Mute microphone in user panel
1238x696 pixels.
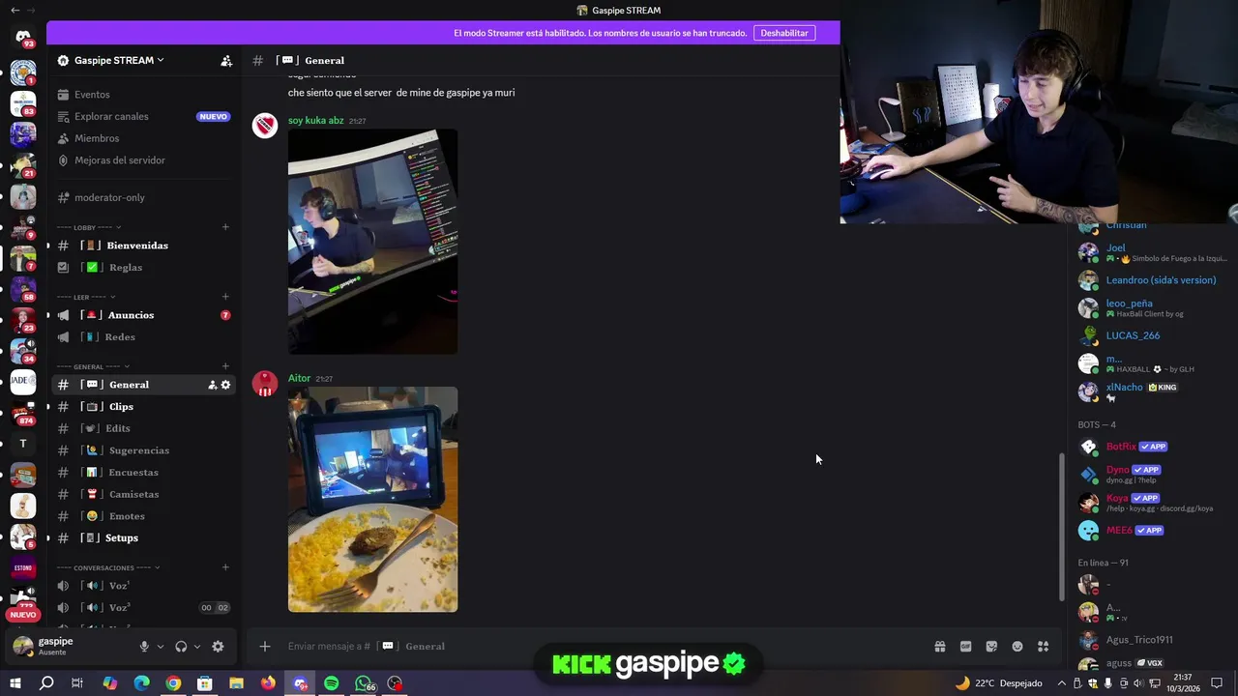144,647
